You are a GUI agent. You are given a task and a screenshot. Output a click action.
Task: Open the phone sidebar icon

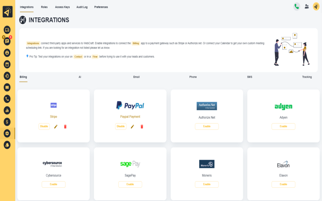click(x=7, y=99)
